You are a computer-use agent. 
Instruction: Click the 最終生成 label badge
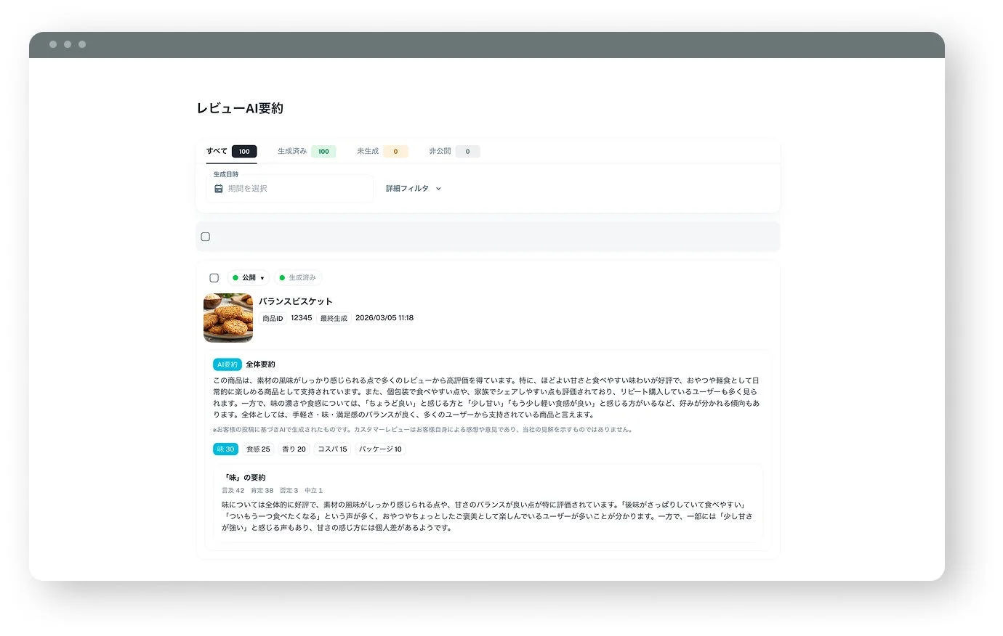[334, 318]
